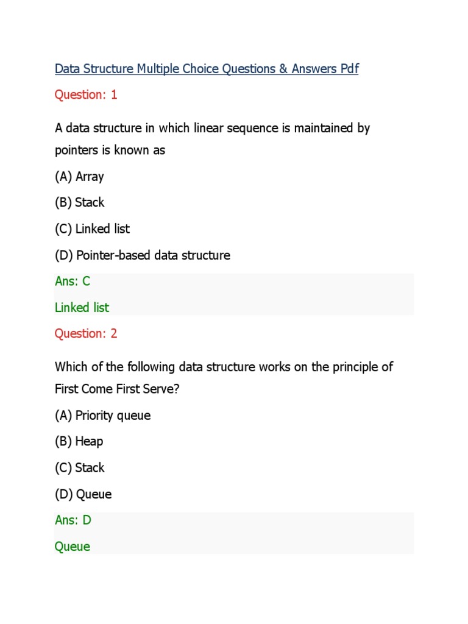Click the ampersand in the title link
This screenshot has height=624, width=468.
pyautogui.click(x=283, y=69)
